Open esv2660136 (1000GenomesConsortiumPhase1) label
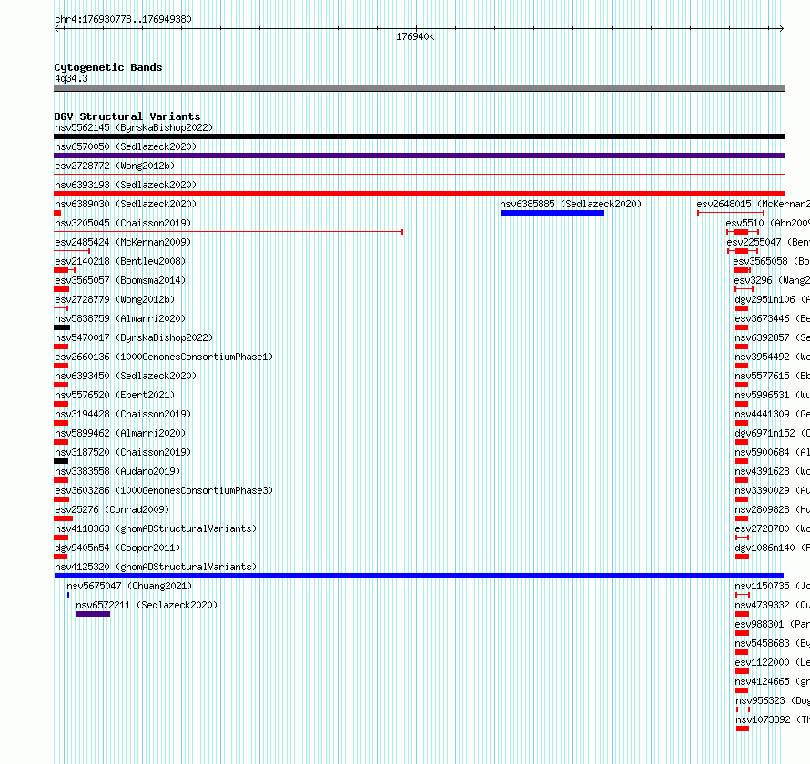 tap(164, 357)
